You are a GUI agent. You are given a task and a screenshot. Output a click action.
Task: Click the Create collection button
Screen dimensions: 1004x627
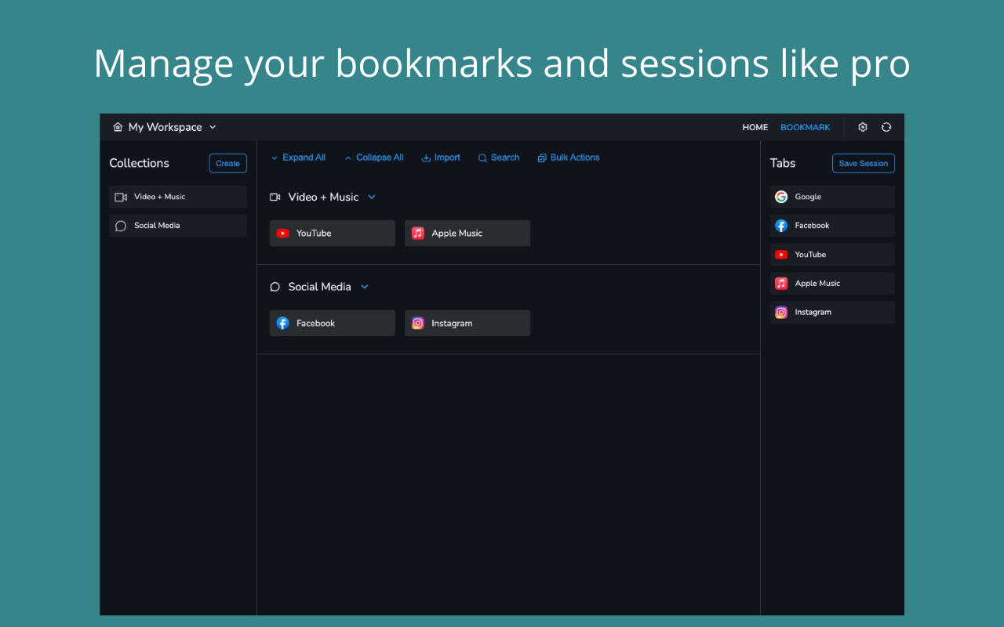227,163
